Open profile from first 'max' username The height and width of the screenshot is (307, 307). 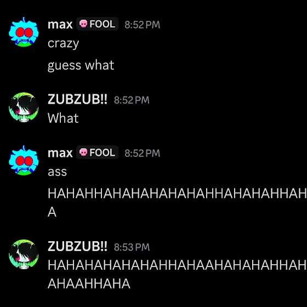pyautogui.click(x=60, y=25)
